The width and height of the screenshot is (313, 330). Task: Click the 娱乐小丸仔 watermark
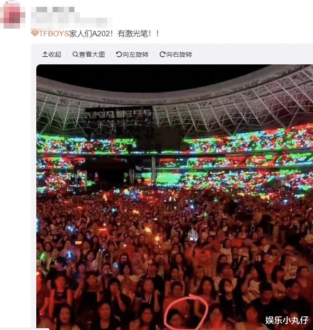click(x=287, y=320)
